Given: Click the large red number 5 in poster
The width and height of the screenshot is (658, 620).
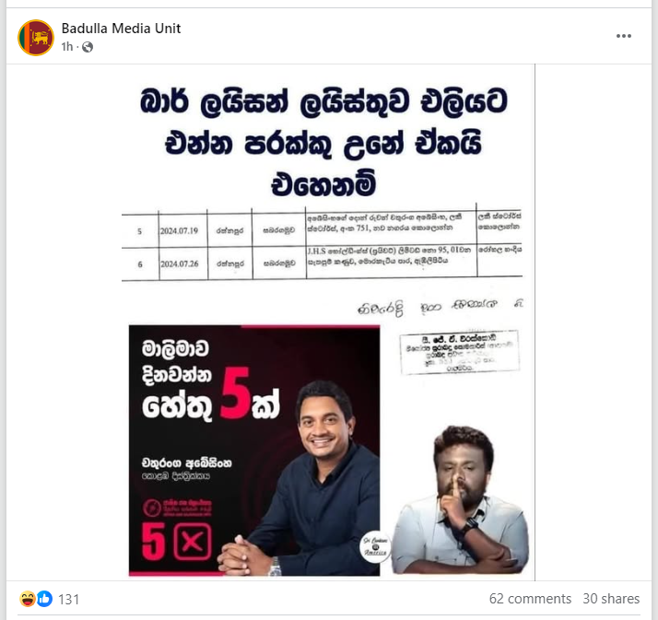Looking at the screenshot, I should point(235,392).
